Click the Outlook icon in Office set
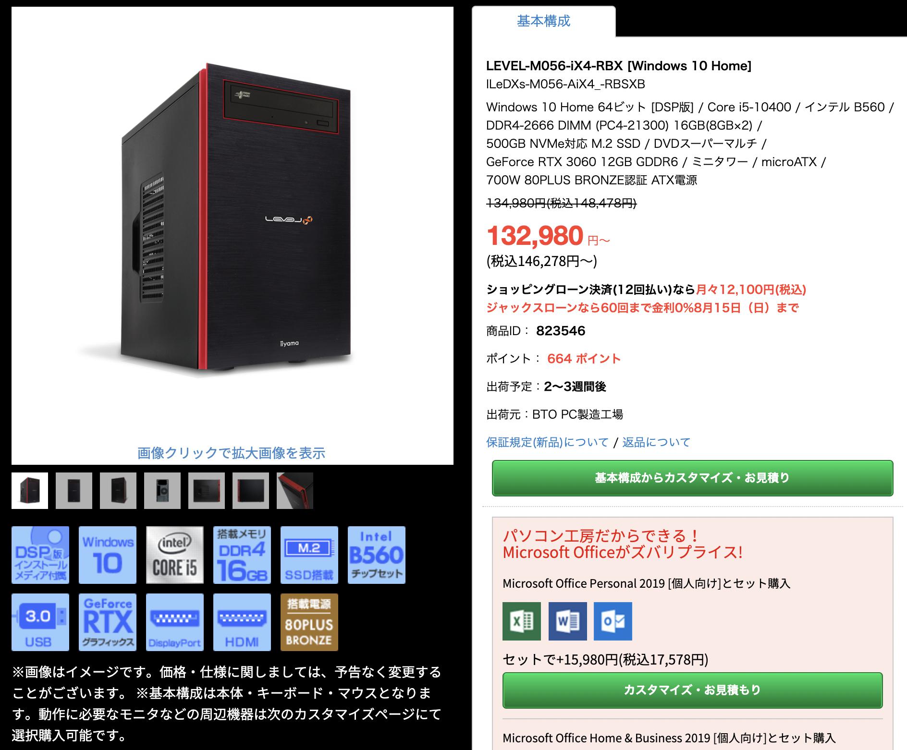The width and height of the screenshot is (907, 750). (613, 621)
